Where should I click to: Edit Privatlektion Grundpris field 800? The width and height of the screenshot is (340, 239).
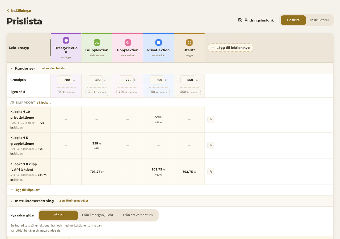click(x=157, y=80)
